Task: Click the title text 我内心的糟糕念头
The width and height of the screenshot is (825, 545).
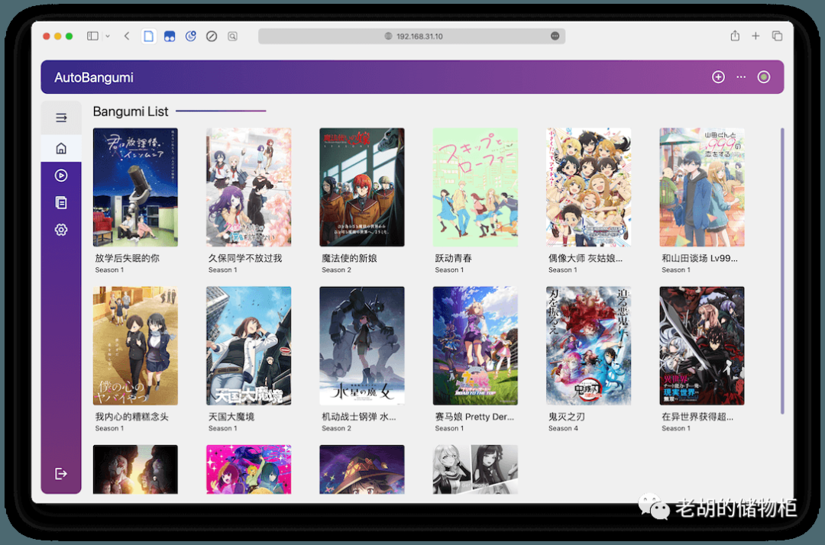Action: tap(131, 417)
